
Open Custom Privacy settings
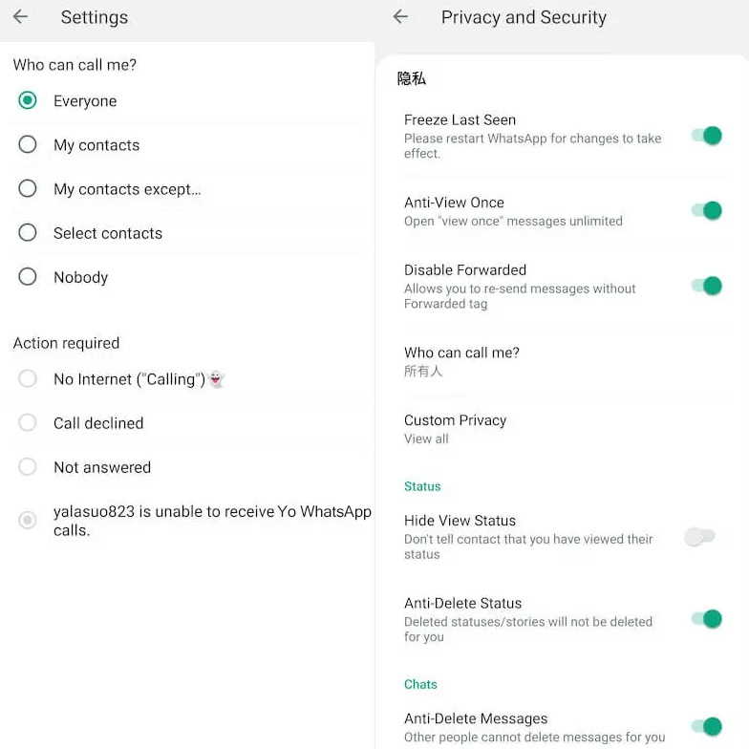pyautogui.click(x=455, y=429)
